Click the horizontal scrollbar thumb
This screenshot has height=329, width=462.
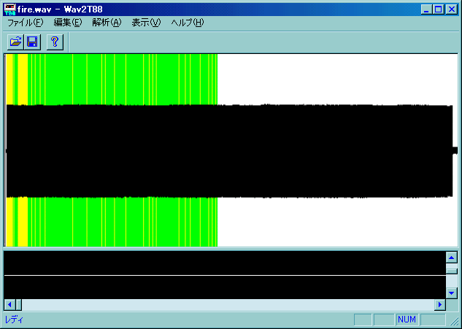pos(18,304)
